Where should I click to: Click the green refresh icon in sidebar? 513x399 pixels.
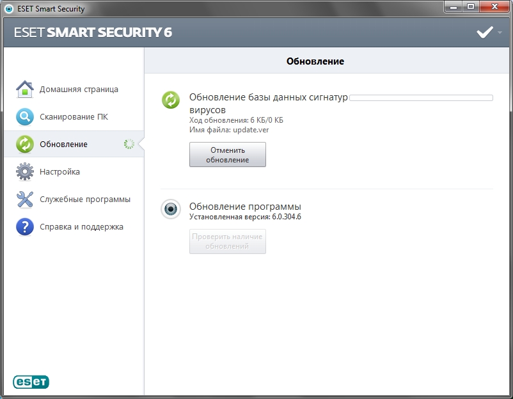coord(24,145)
